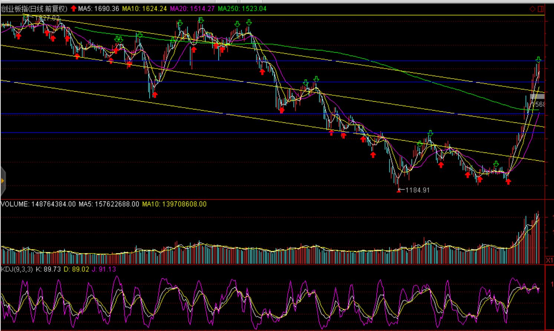The width and height of the screenshot is (554, 331).
Task: Click the MA5: 1690.36 indicator label
Action: [x=99, y=9]
